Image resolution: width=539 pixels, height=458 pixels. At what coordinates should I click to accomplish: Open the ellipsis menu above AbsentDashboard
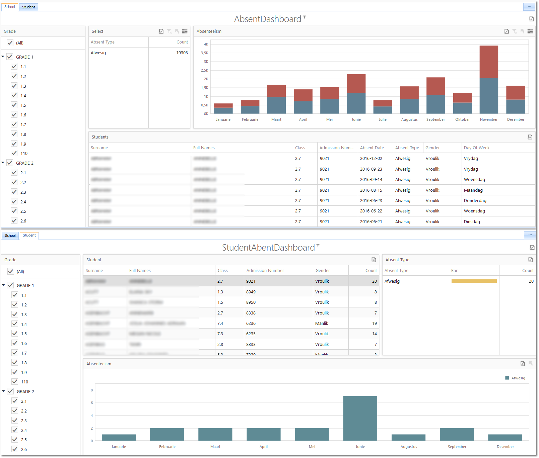529,6
